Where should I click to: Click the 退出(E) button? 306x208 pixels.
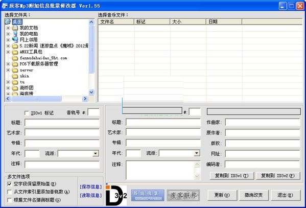(286, 195)
